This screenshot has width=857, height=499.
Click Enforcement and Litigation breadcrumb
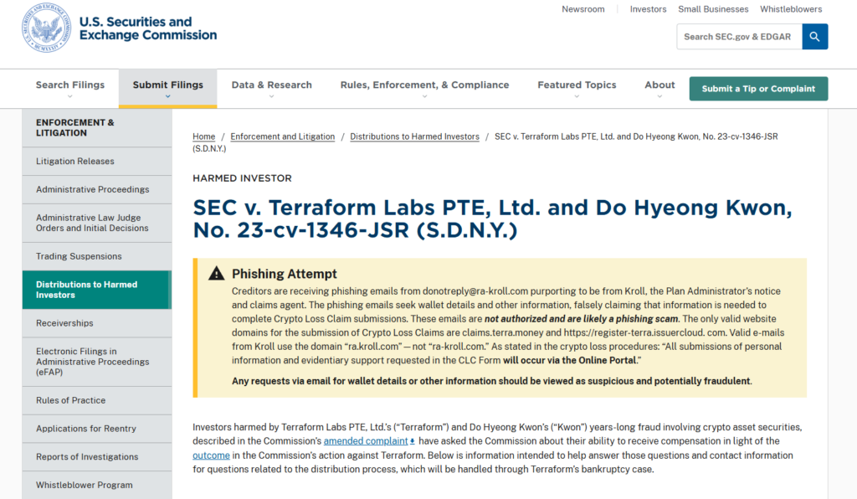point(283,136)
